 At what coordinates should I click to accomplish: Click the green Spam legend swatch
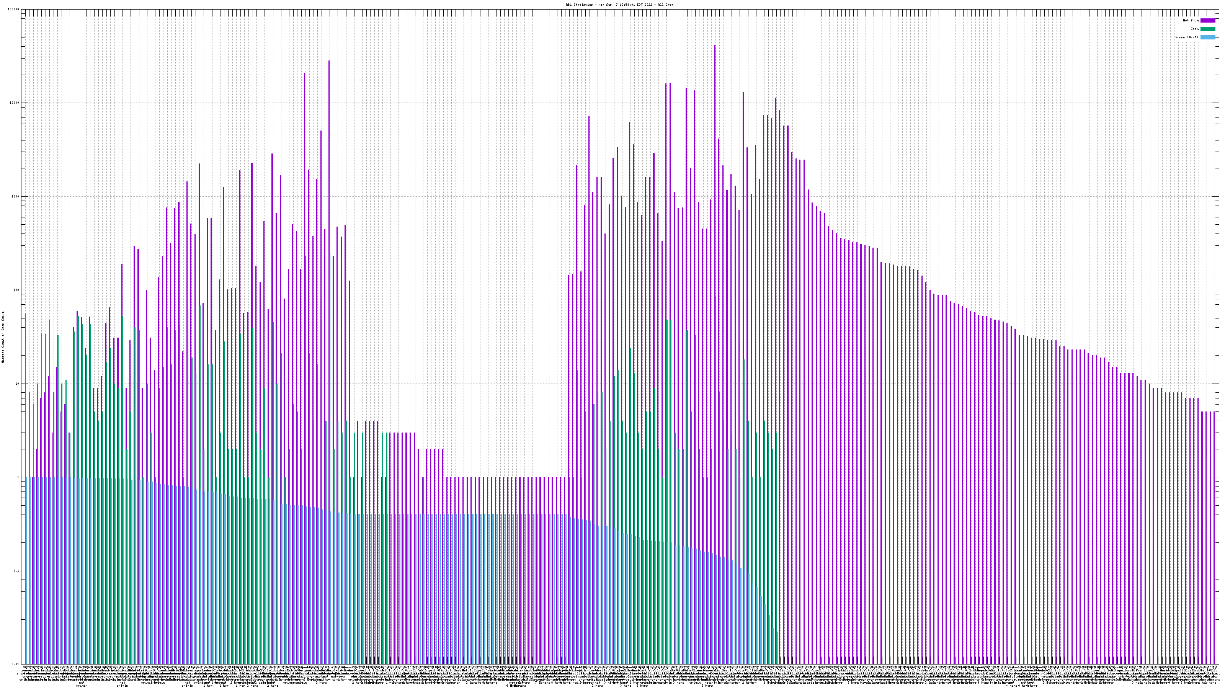(x=1207, y=29)
